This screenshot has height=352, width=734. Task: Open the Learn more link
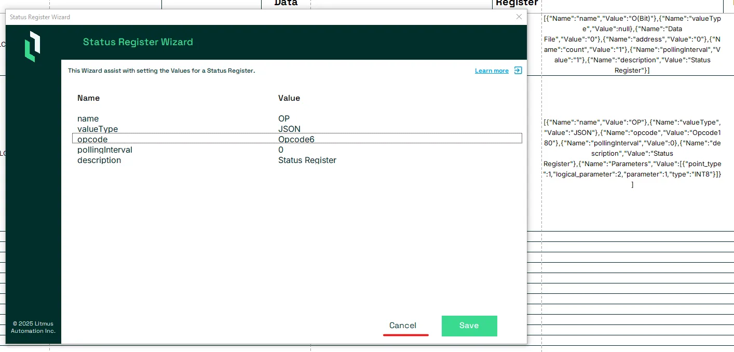click(x=492, y=71)
